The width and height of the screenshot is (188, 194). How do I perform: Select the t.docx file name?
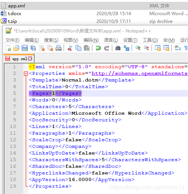pyautogui.click(x=14, y=14)
